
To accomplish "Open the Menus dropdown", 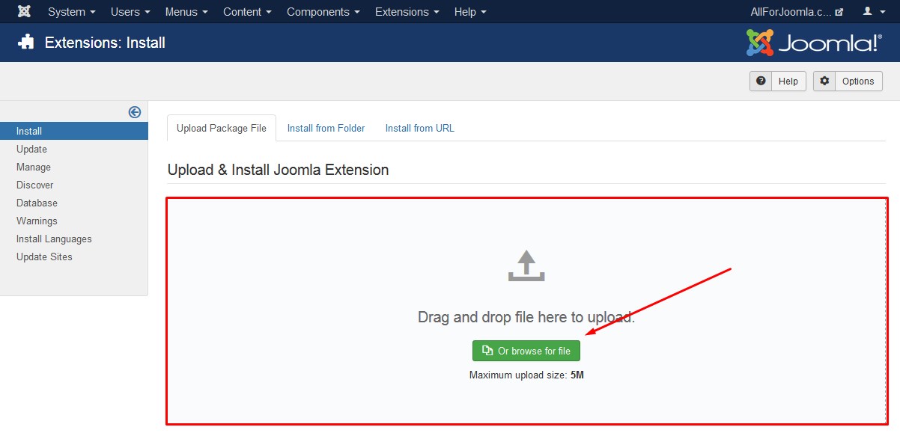I will (x=186, y=12).
